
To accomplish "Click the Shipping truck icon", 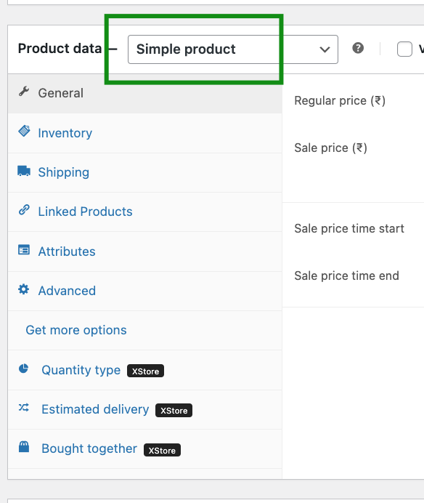I will click(x=24, y=171).
